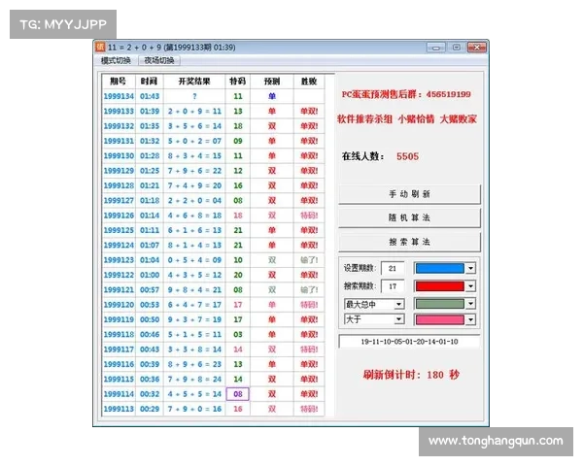Click the 时间 column header
The height and width of the screenshot is (466, 583).
point(149,81)
